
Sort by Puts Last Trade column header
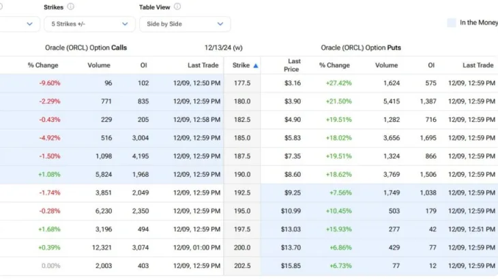tap(478, 65)
